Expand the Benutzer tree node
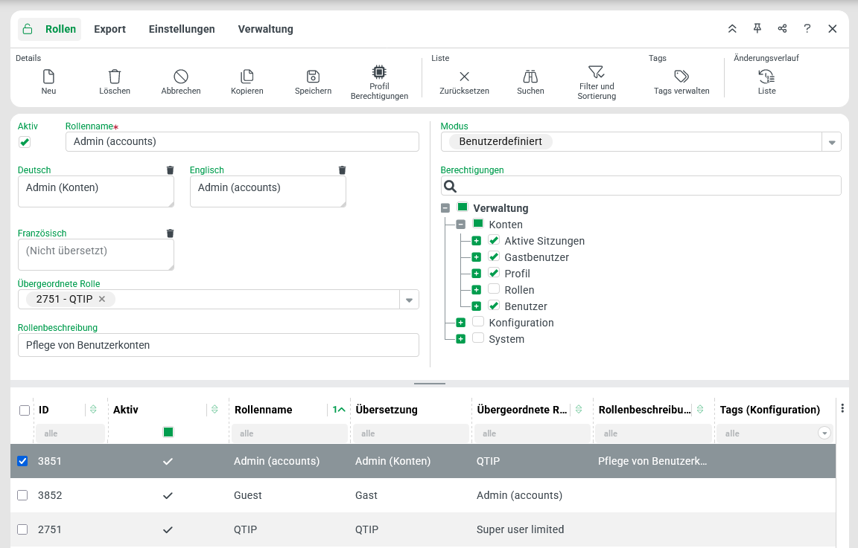Viewport: 858px width, 548px height. (477, 306)
